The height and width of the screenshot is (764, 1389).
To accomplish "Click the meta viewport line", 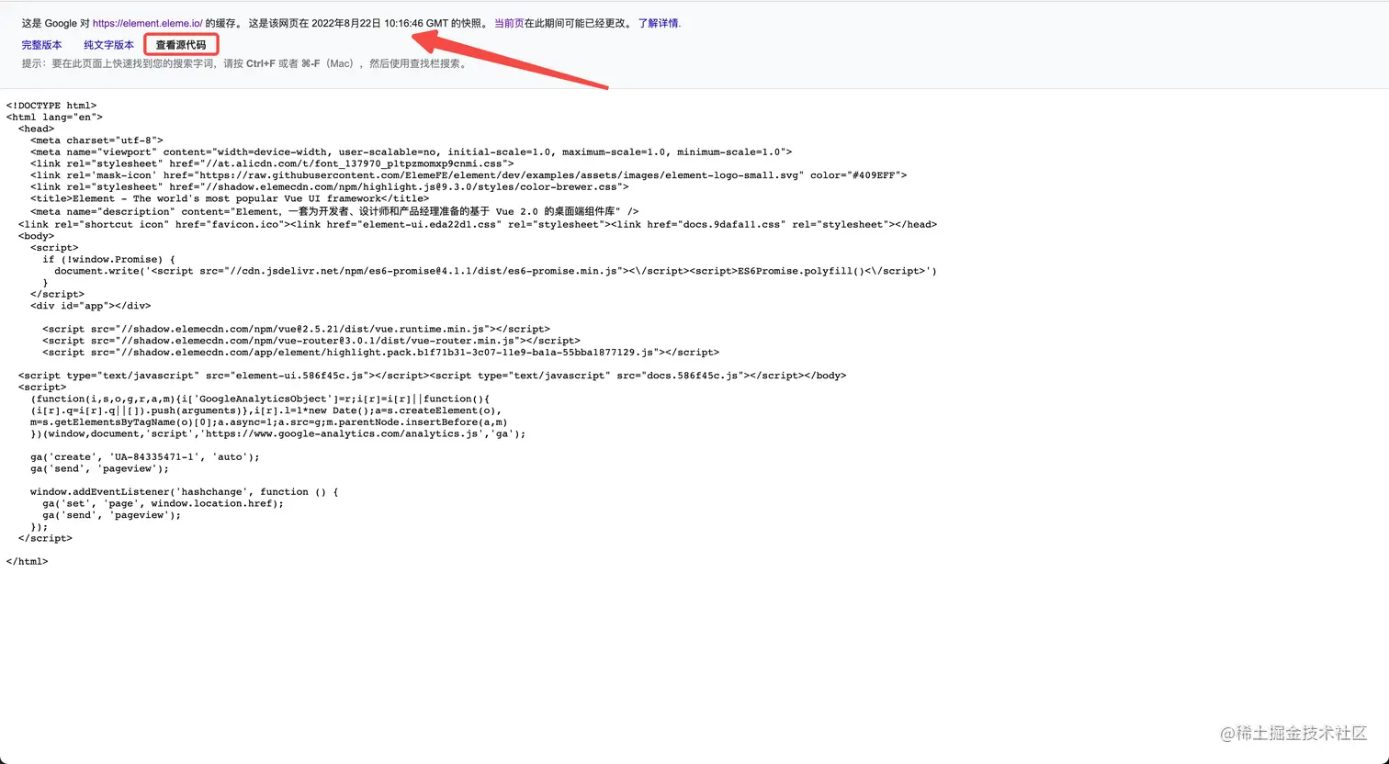I will [411, 152].
